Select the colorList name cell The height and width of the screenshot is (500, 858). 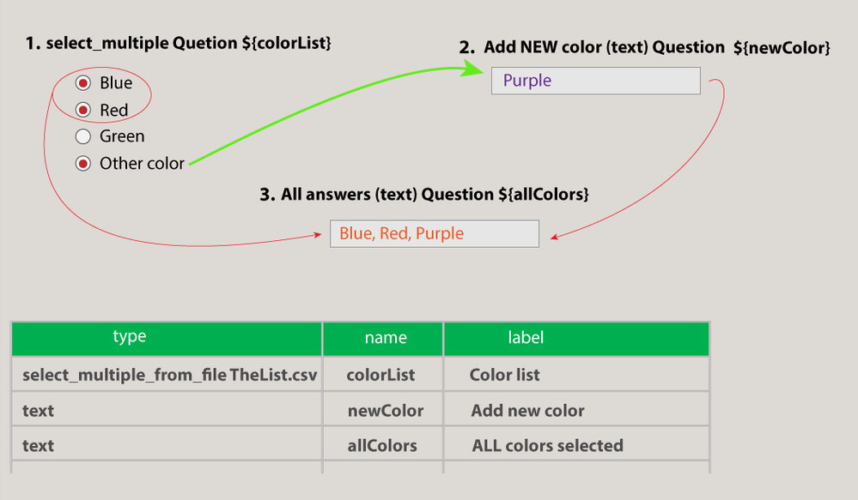coord(383,375)
